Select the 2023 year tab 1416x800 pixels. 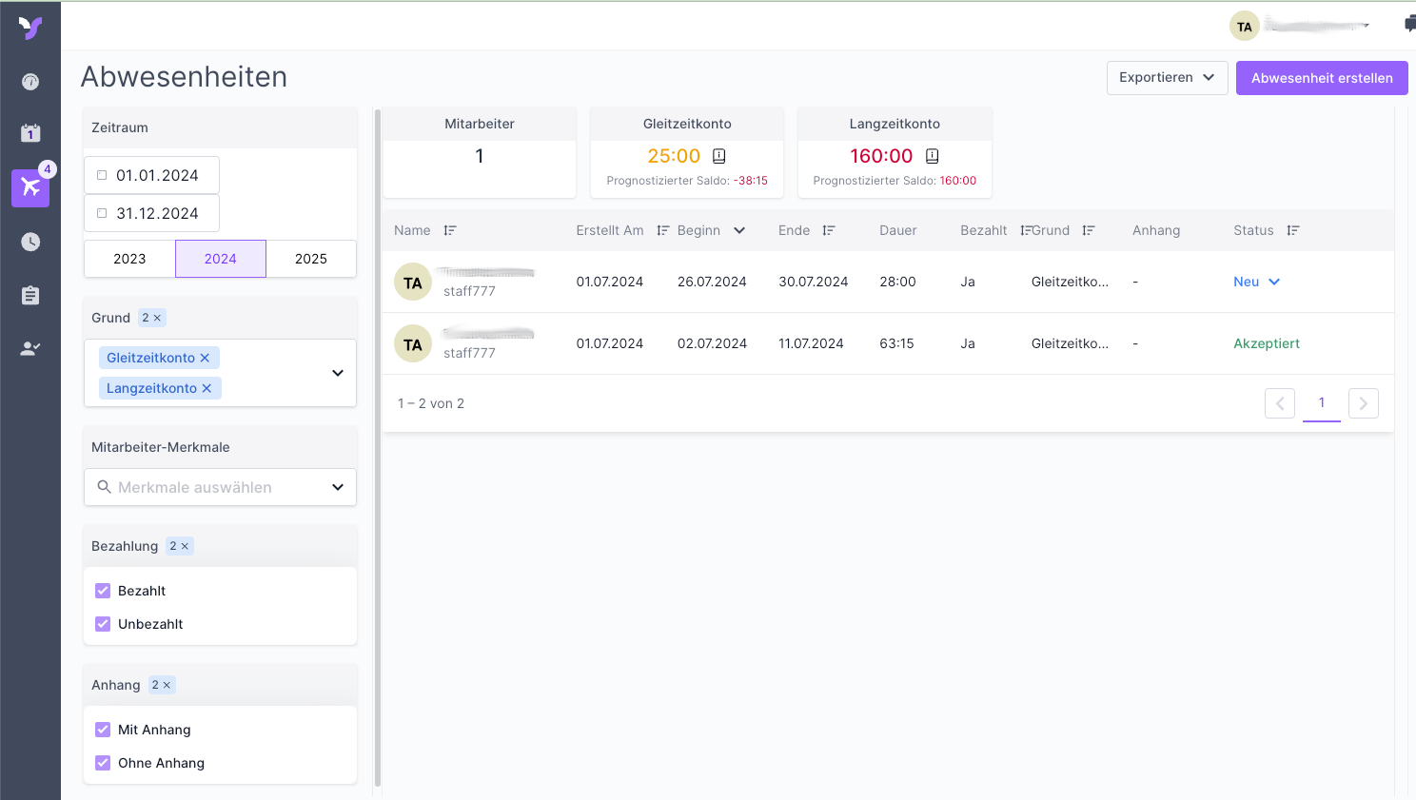coord(129,259)
